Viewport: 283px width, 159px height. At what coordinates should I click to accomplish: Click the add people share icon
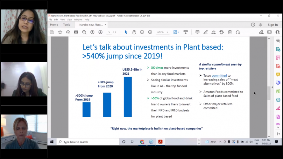click(x=278, y=32)
